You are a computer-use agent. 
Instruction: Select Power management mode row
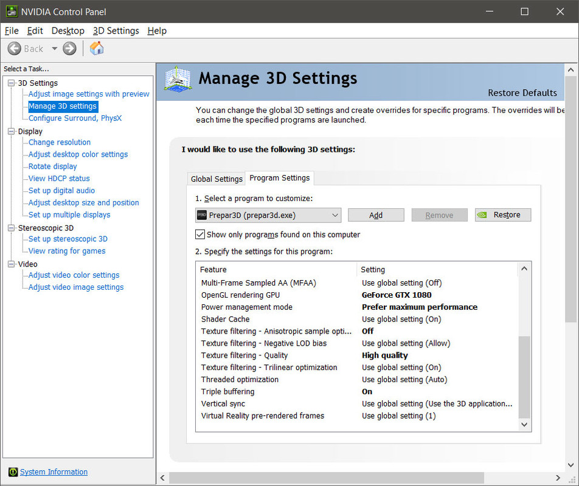click(356, 307)
